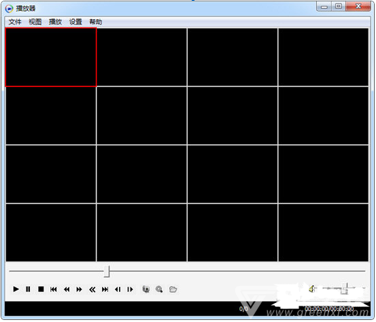Screen dimensions: 376x322
Task: Click the fast forward icon
Action: pyautogui.click(x=79, y=289)
